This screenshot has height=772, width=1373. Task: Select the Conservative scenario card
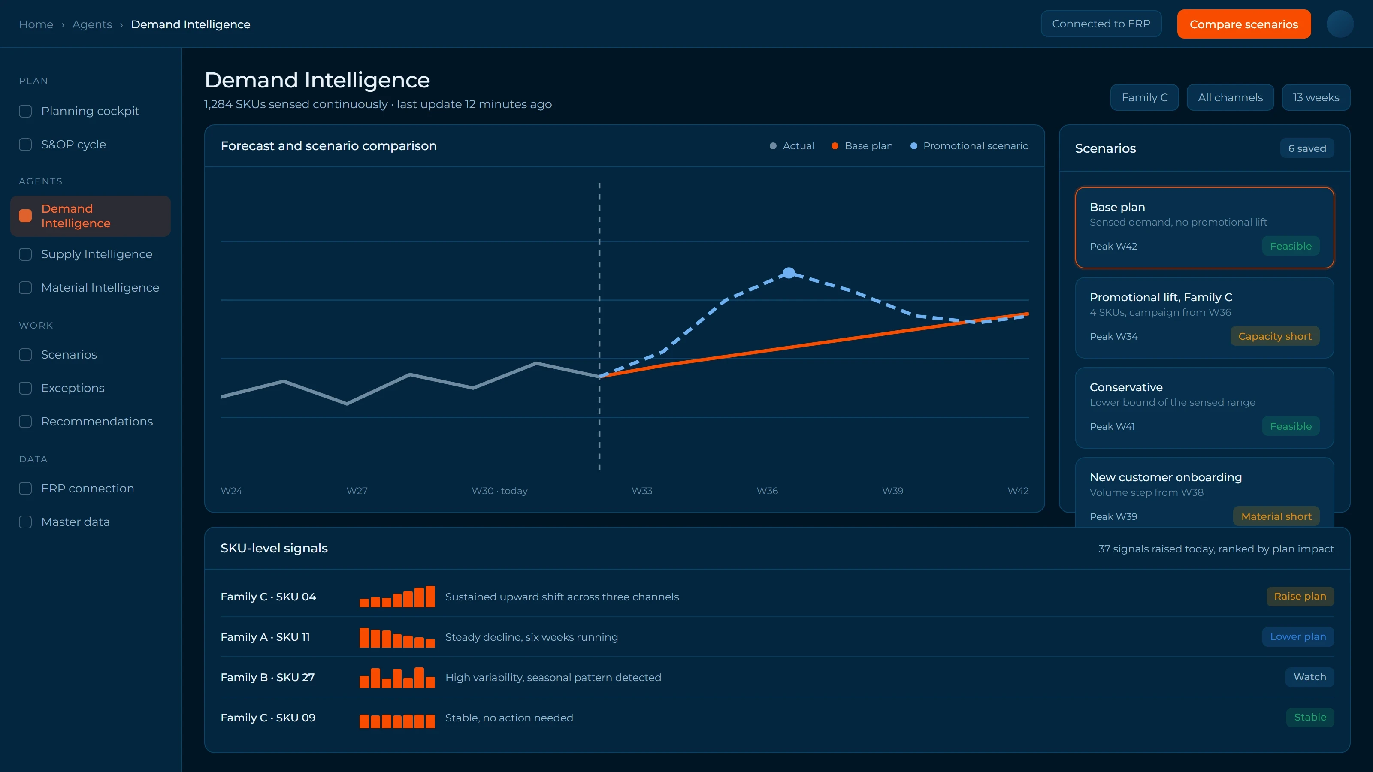[x=1204, y=408]
